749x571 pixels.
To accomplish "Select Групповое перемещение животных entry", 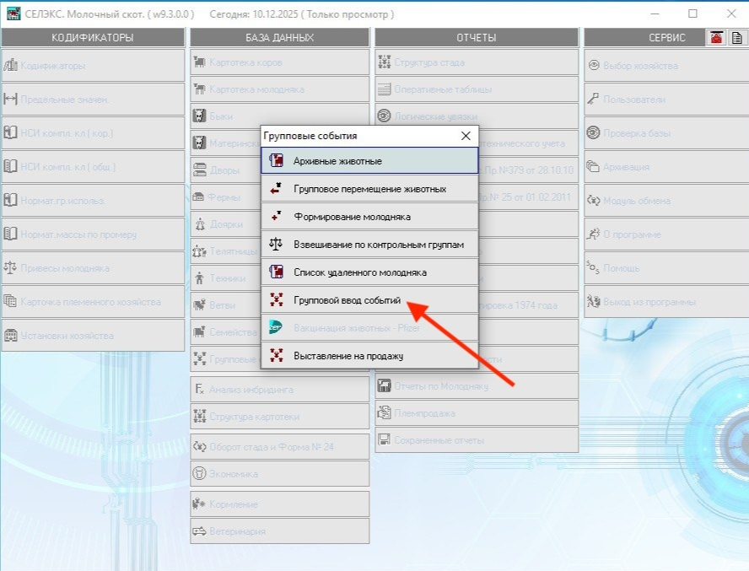I will pos(369,189).
